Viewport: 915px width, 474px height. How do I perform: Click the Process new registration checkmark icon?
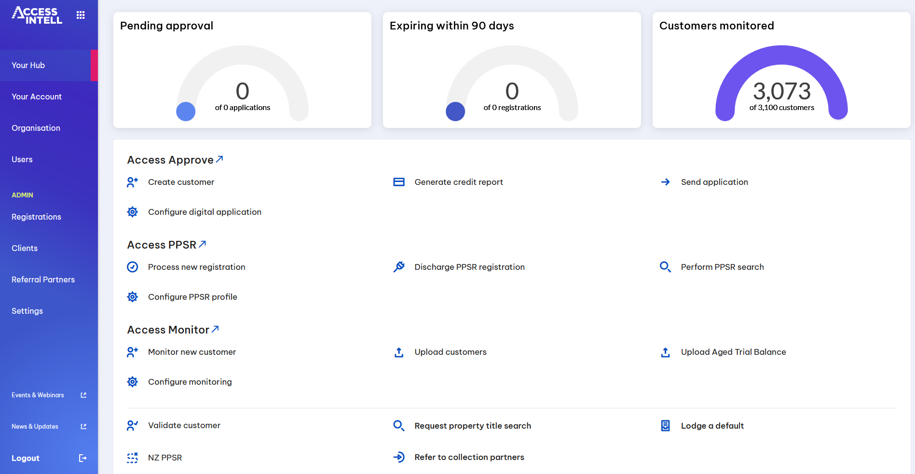coord(132,266)
